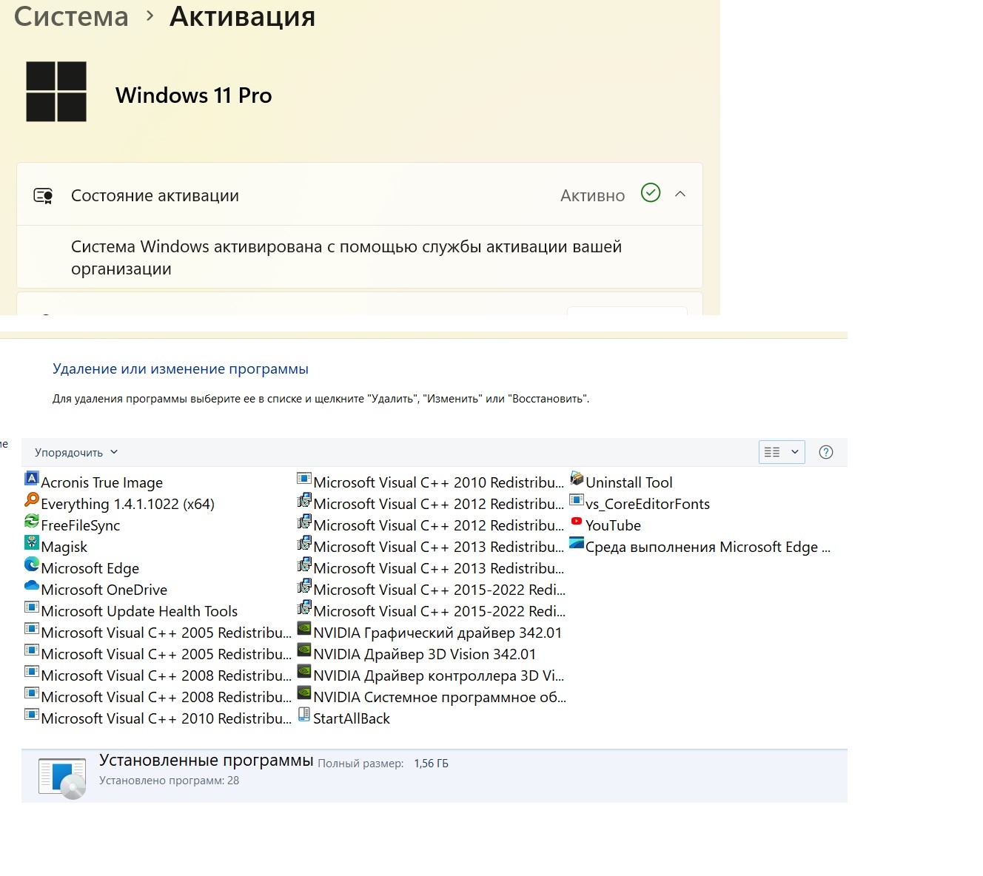Select FreeFileSync program entry
The image size is (983, 876).
tap(81, 525)
